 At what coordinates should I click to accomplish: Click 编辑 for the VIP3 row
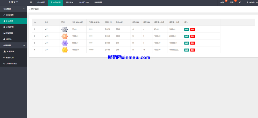[x=187, y=43]
